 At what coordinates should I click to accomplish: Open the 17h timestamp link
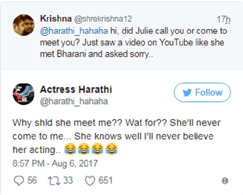[223, 19]
